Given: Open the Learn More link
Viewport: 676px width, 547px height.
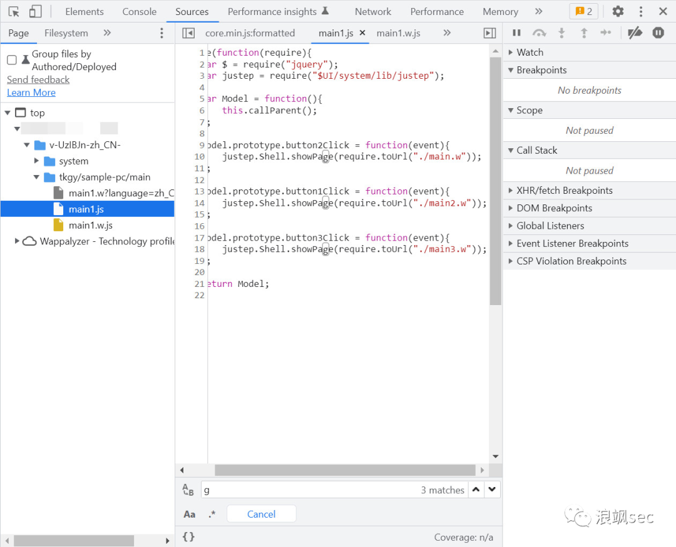Looking at the screenshot, I should (31, 93).
